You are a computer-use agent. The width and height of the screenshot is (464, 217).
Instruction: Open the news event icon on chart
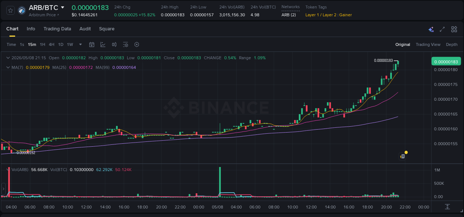point(402,156)
